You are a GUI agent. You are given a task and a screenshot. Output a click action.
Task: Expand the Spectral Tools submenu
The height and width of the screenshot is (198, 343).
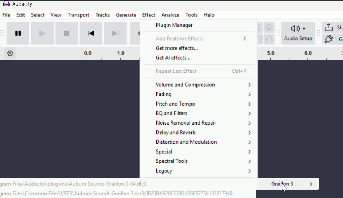click(198, 161)
